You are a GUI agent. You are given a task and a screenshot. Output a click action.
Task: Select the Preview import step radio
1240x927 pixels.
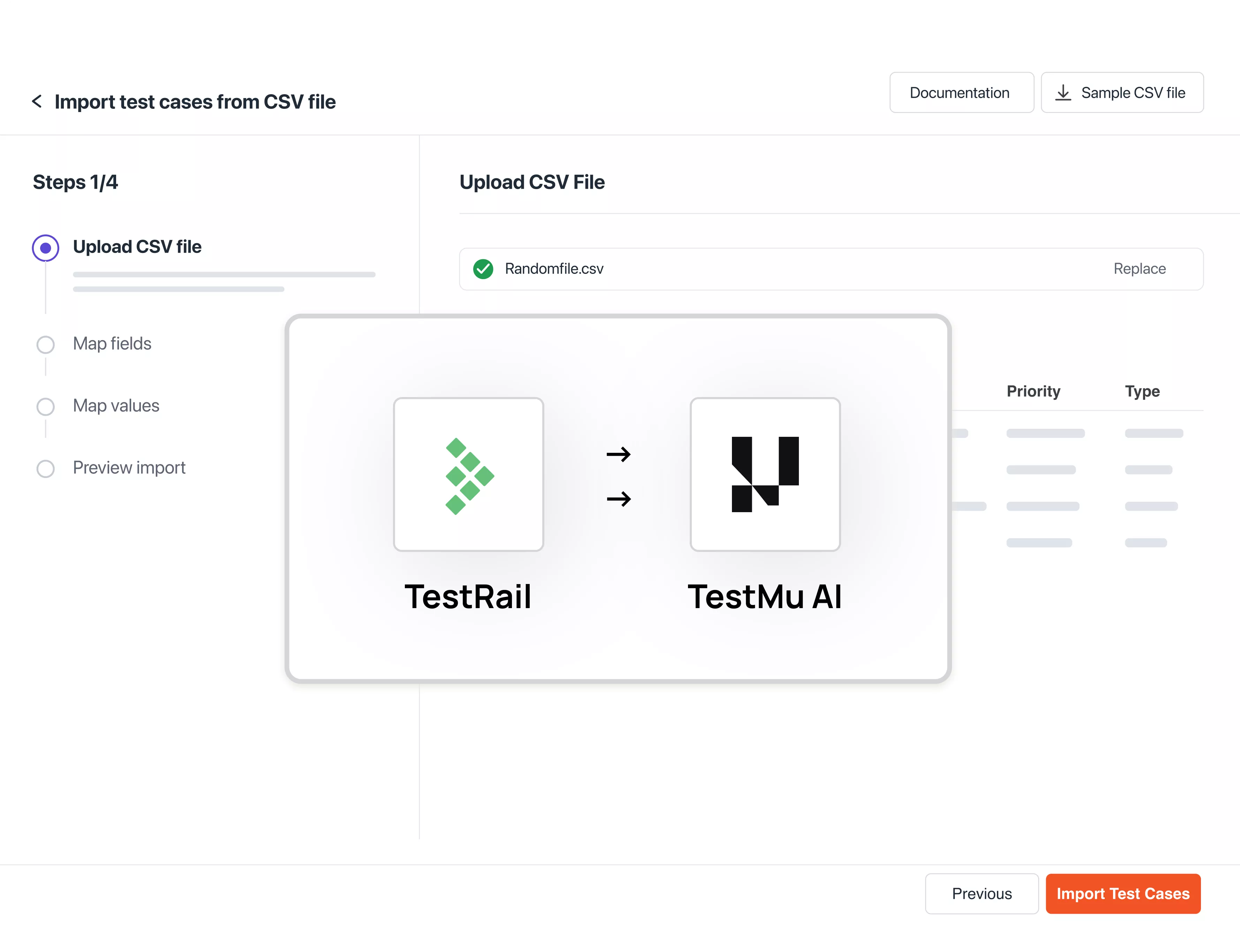click(45, 469)
